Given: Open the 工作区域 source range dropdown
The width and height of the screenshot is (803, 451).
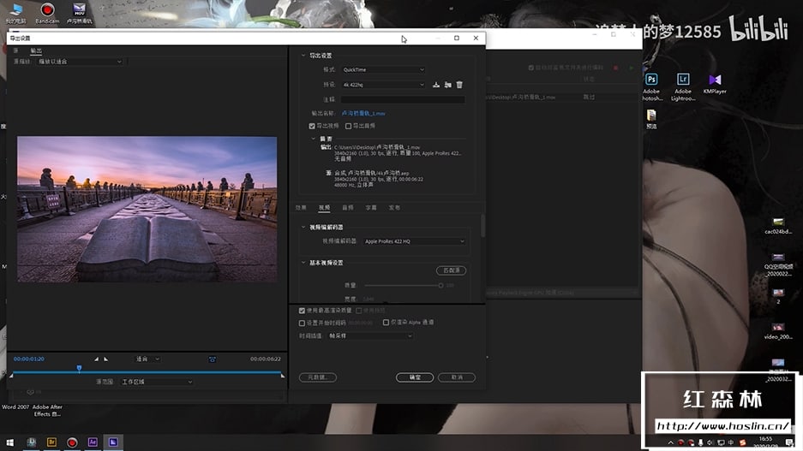Looking at the screenshot, I should (157, 382).
